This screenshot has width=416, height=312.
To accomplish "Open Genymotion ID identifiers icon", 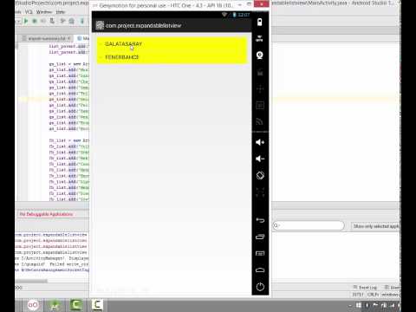I will click(x=260, y=106).
